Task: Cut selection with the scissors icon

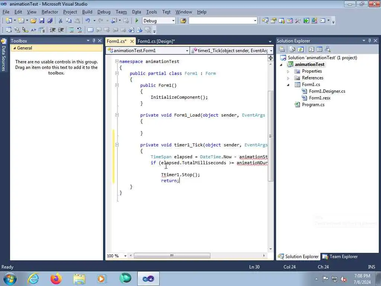Action: tap(60, 21)
